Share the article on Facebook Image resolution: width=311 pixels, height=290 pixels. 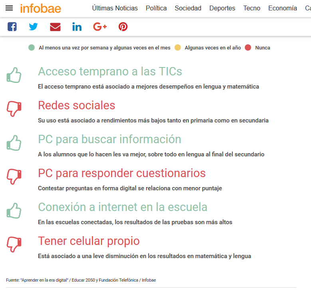pyautogui.click(x=12, y=27)
